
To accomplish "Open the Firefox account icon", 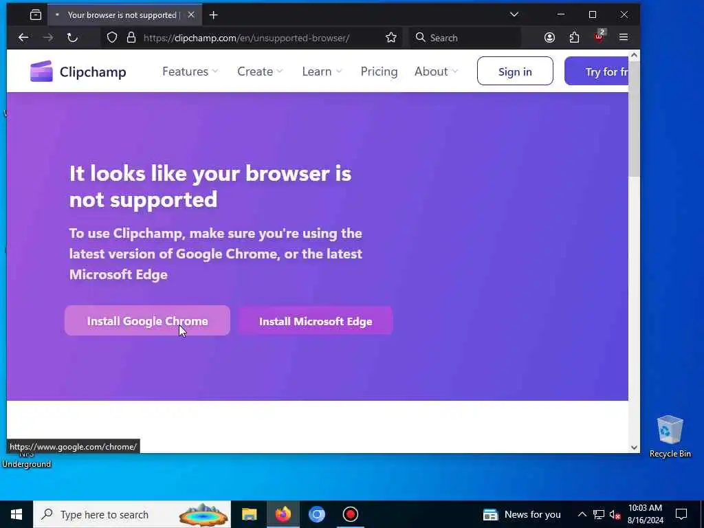I will [x=549, y=38].
